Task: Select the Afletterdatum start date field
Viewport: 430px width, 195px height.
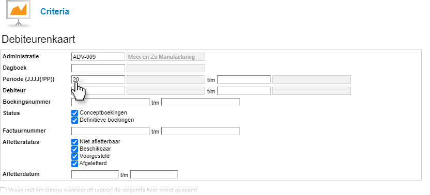Action: click(x=95, y=174)
